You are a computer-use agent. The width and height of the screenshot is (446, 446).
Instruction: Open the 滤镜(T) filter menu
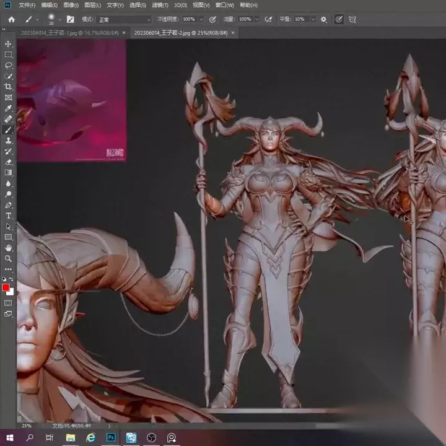point(160,5)
